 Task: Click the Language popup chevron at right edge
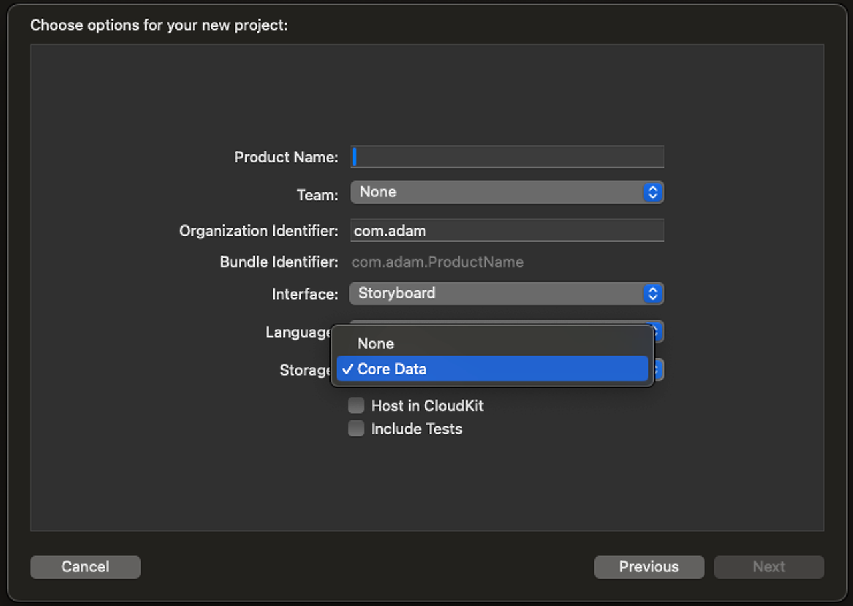[658, 332]
